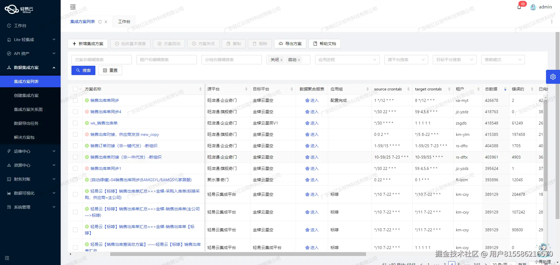Check the row for 销售出库单同步1

pos(75,168)
